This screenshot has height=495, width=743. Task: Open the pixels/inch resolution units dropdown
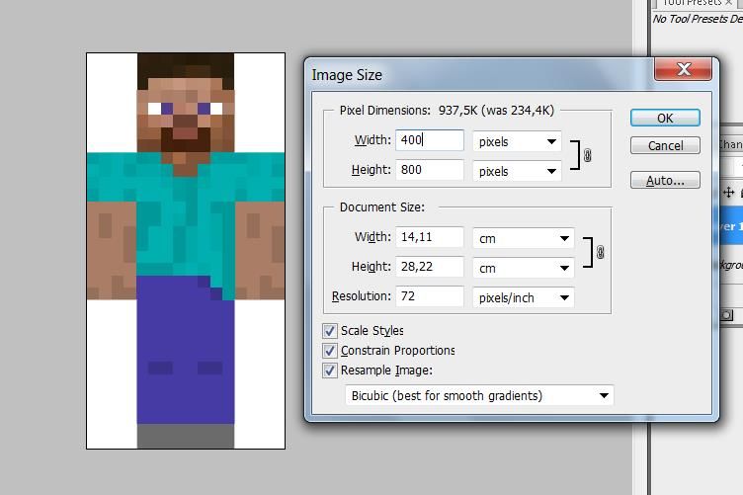524,297
